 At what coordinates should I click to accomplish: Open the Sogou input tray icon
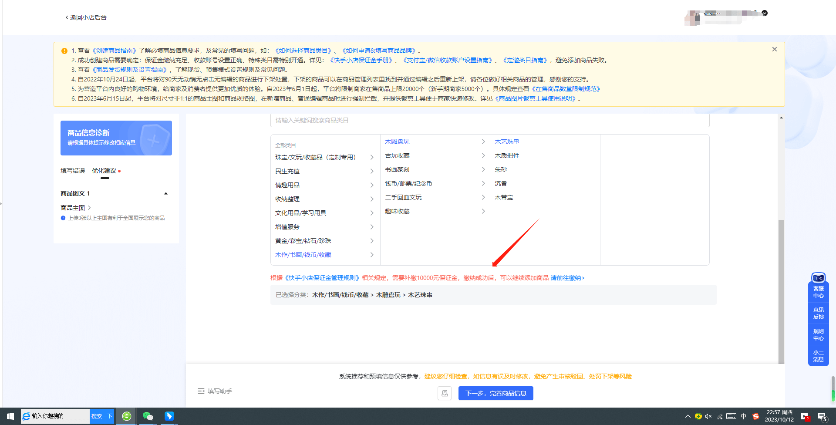click(x=755, y=416)
